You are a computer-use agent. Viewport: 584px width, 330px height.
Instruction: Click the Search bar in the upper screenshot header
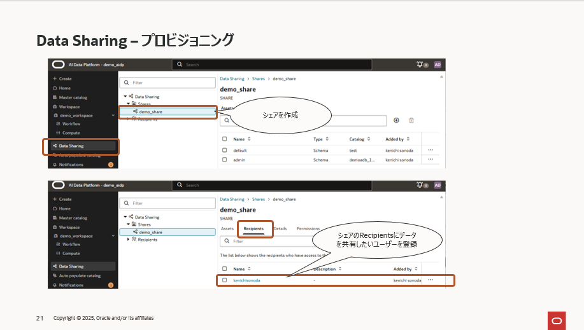(272, 64)
